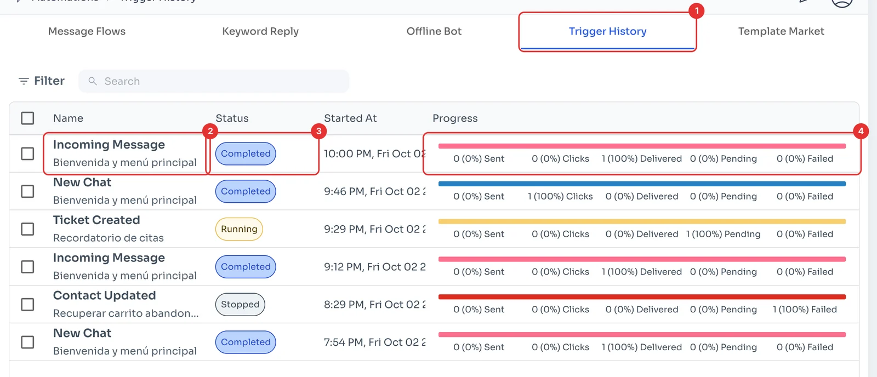Click 'Recordatorio de citas' flow name
877x377 pixels.
(x=109, y=238)
